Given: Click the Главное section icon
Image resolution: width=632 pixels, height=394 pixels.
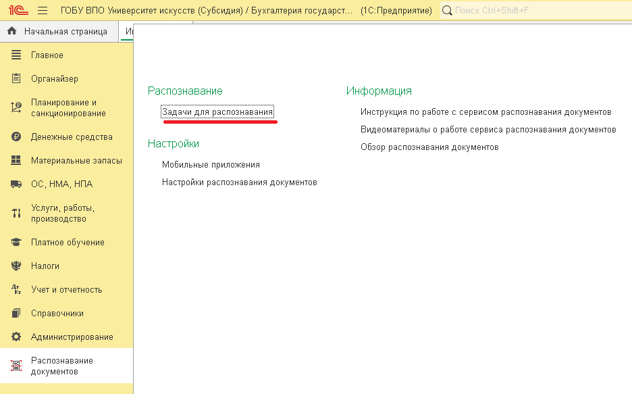Looking at the screenshot, I should (16, 55).
